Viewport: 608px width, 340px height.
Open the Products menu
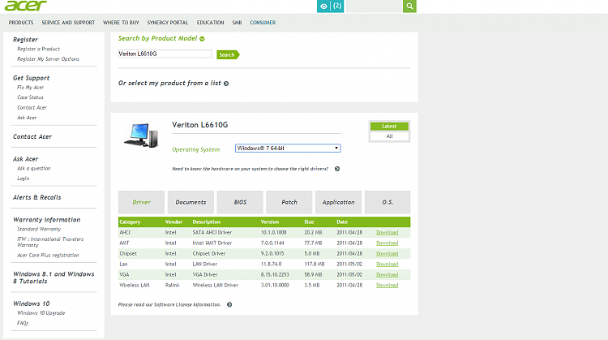(21, 23)
